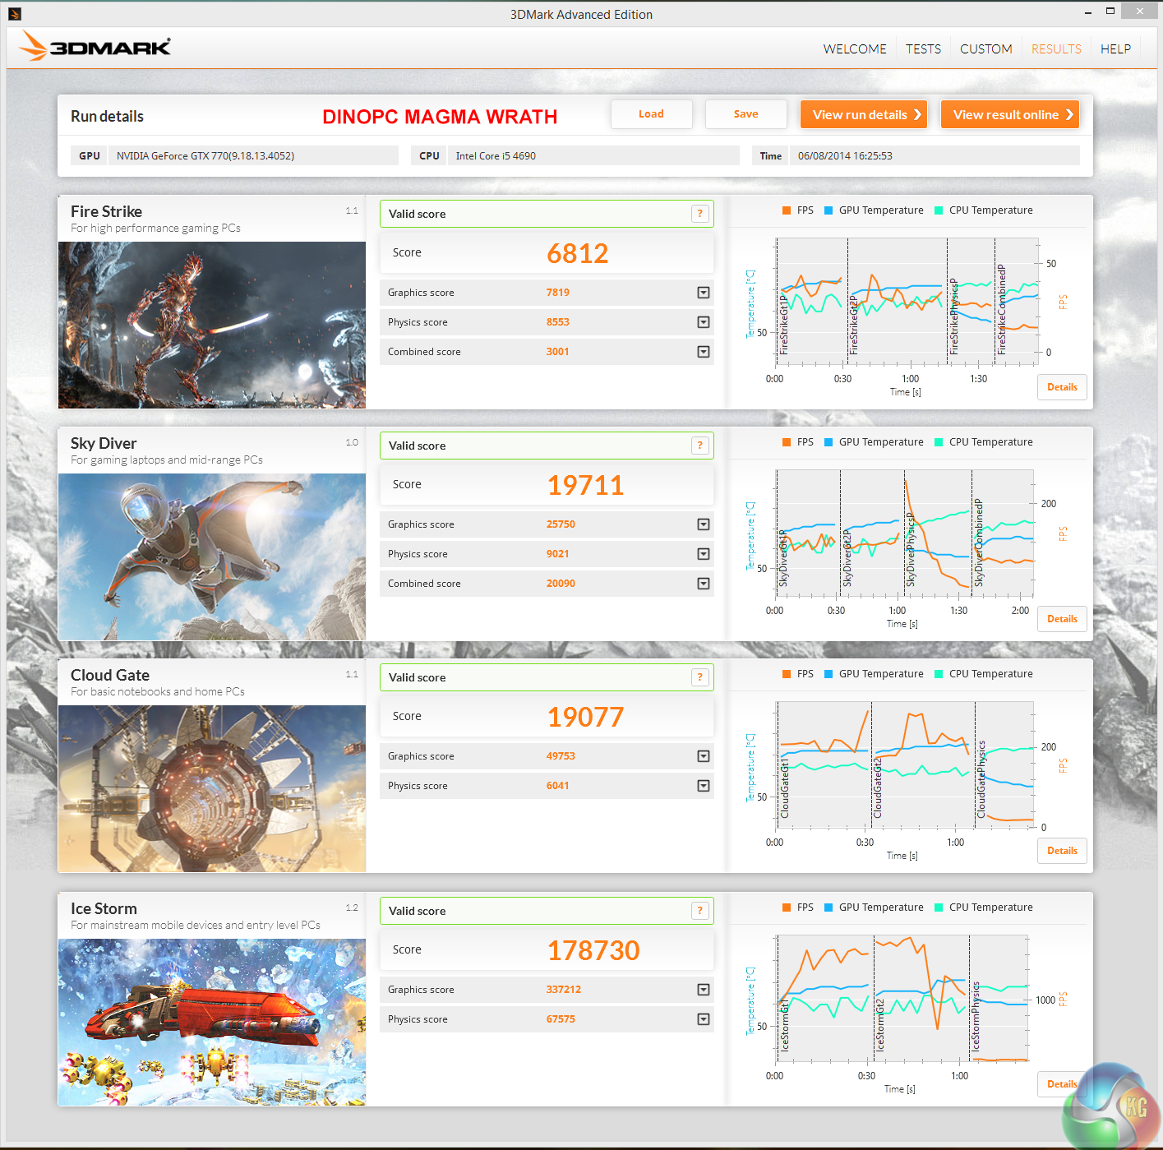
Task: Click the Sky Diver GPU Temperature legend label
Action: tap(881, 442)
